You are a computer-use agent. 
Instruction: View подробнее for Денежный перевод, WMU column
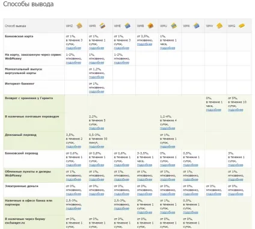[x=168, y=147]
